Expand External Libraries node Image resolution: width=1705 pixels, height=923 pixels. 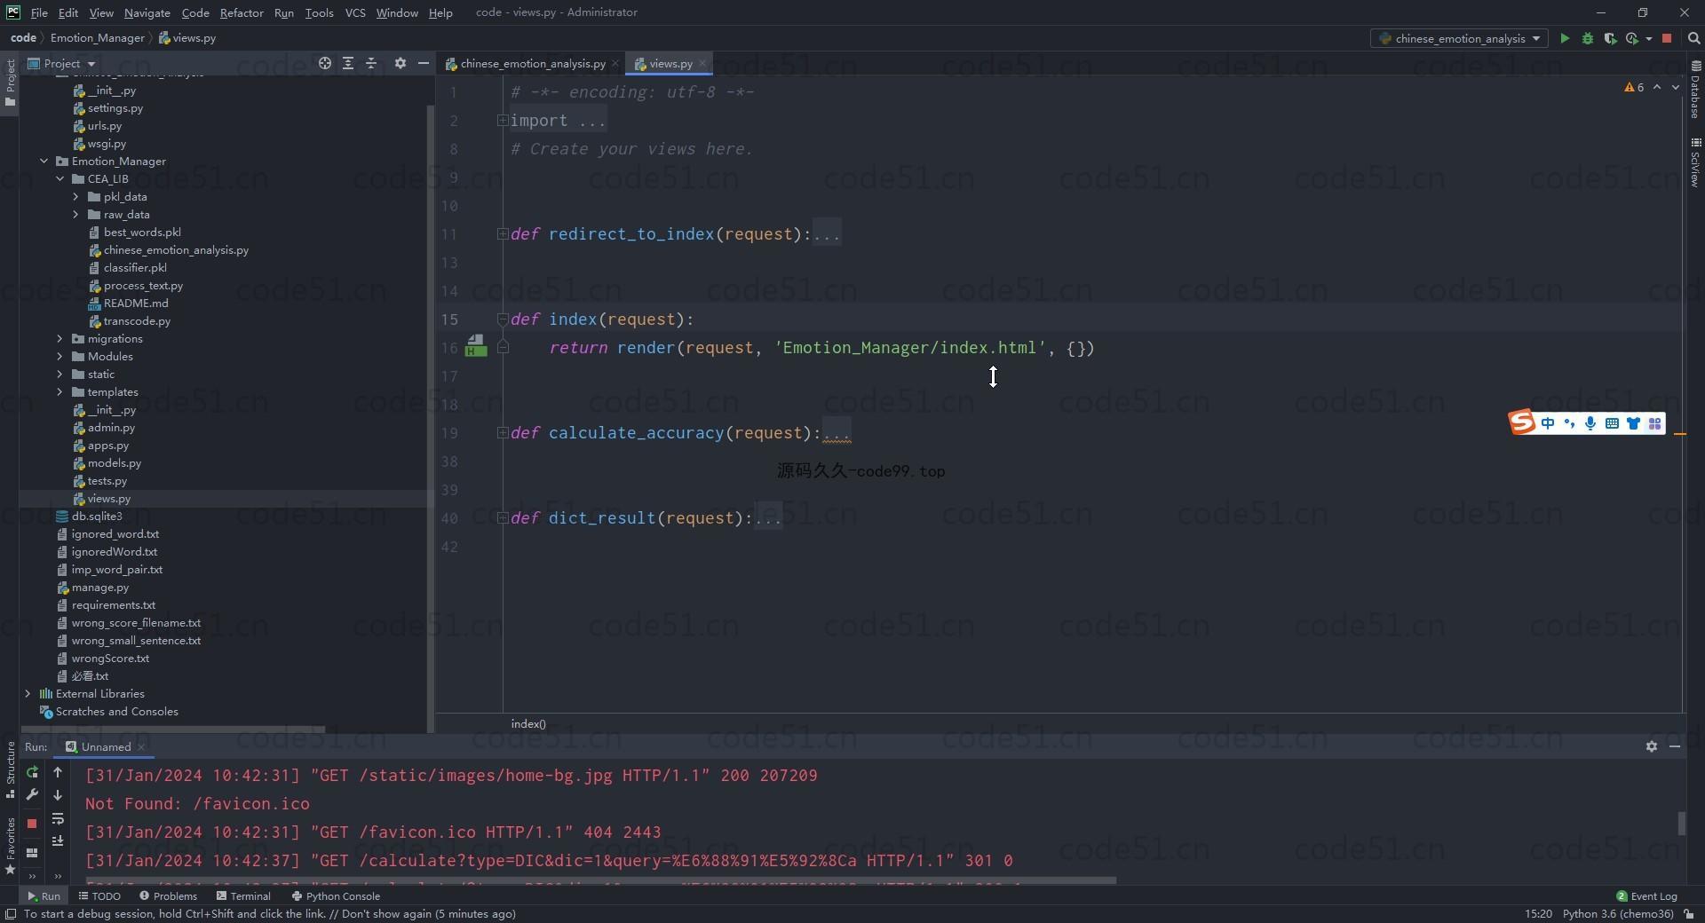28,694
